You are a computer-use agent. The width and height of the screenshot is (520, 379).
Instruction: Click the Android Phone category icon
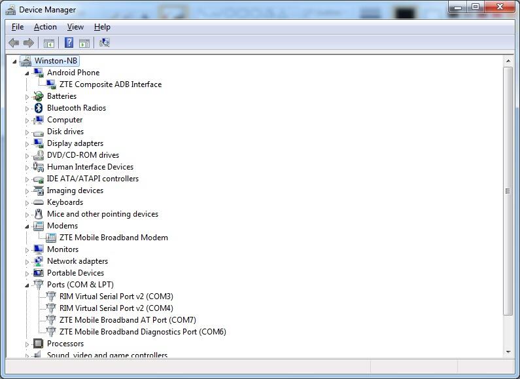click(x=39, y=73)
